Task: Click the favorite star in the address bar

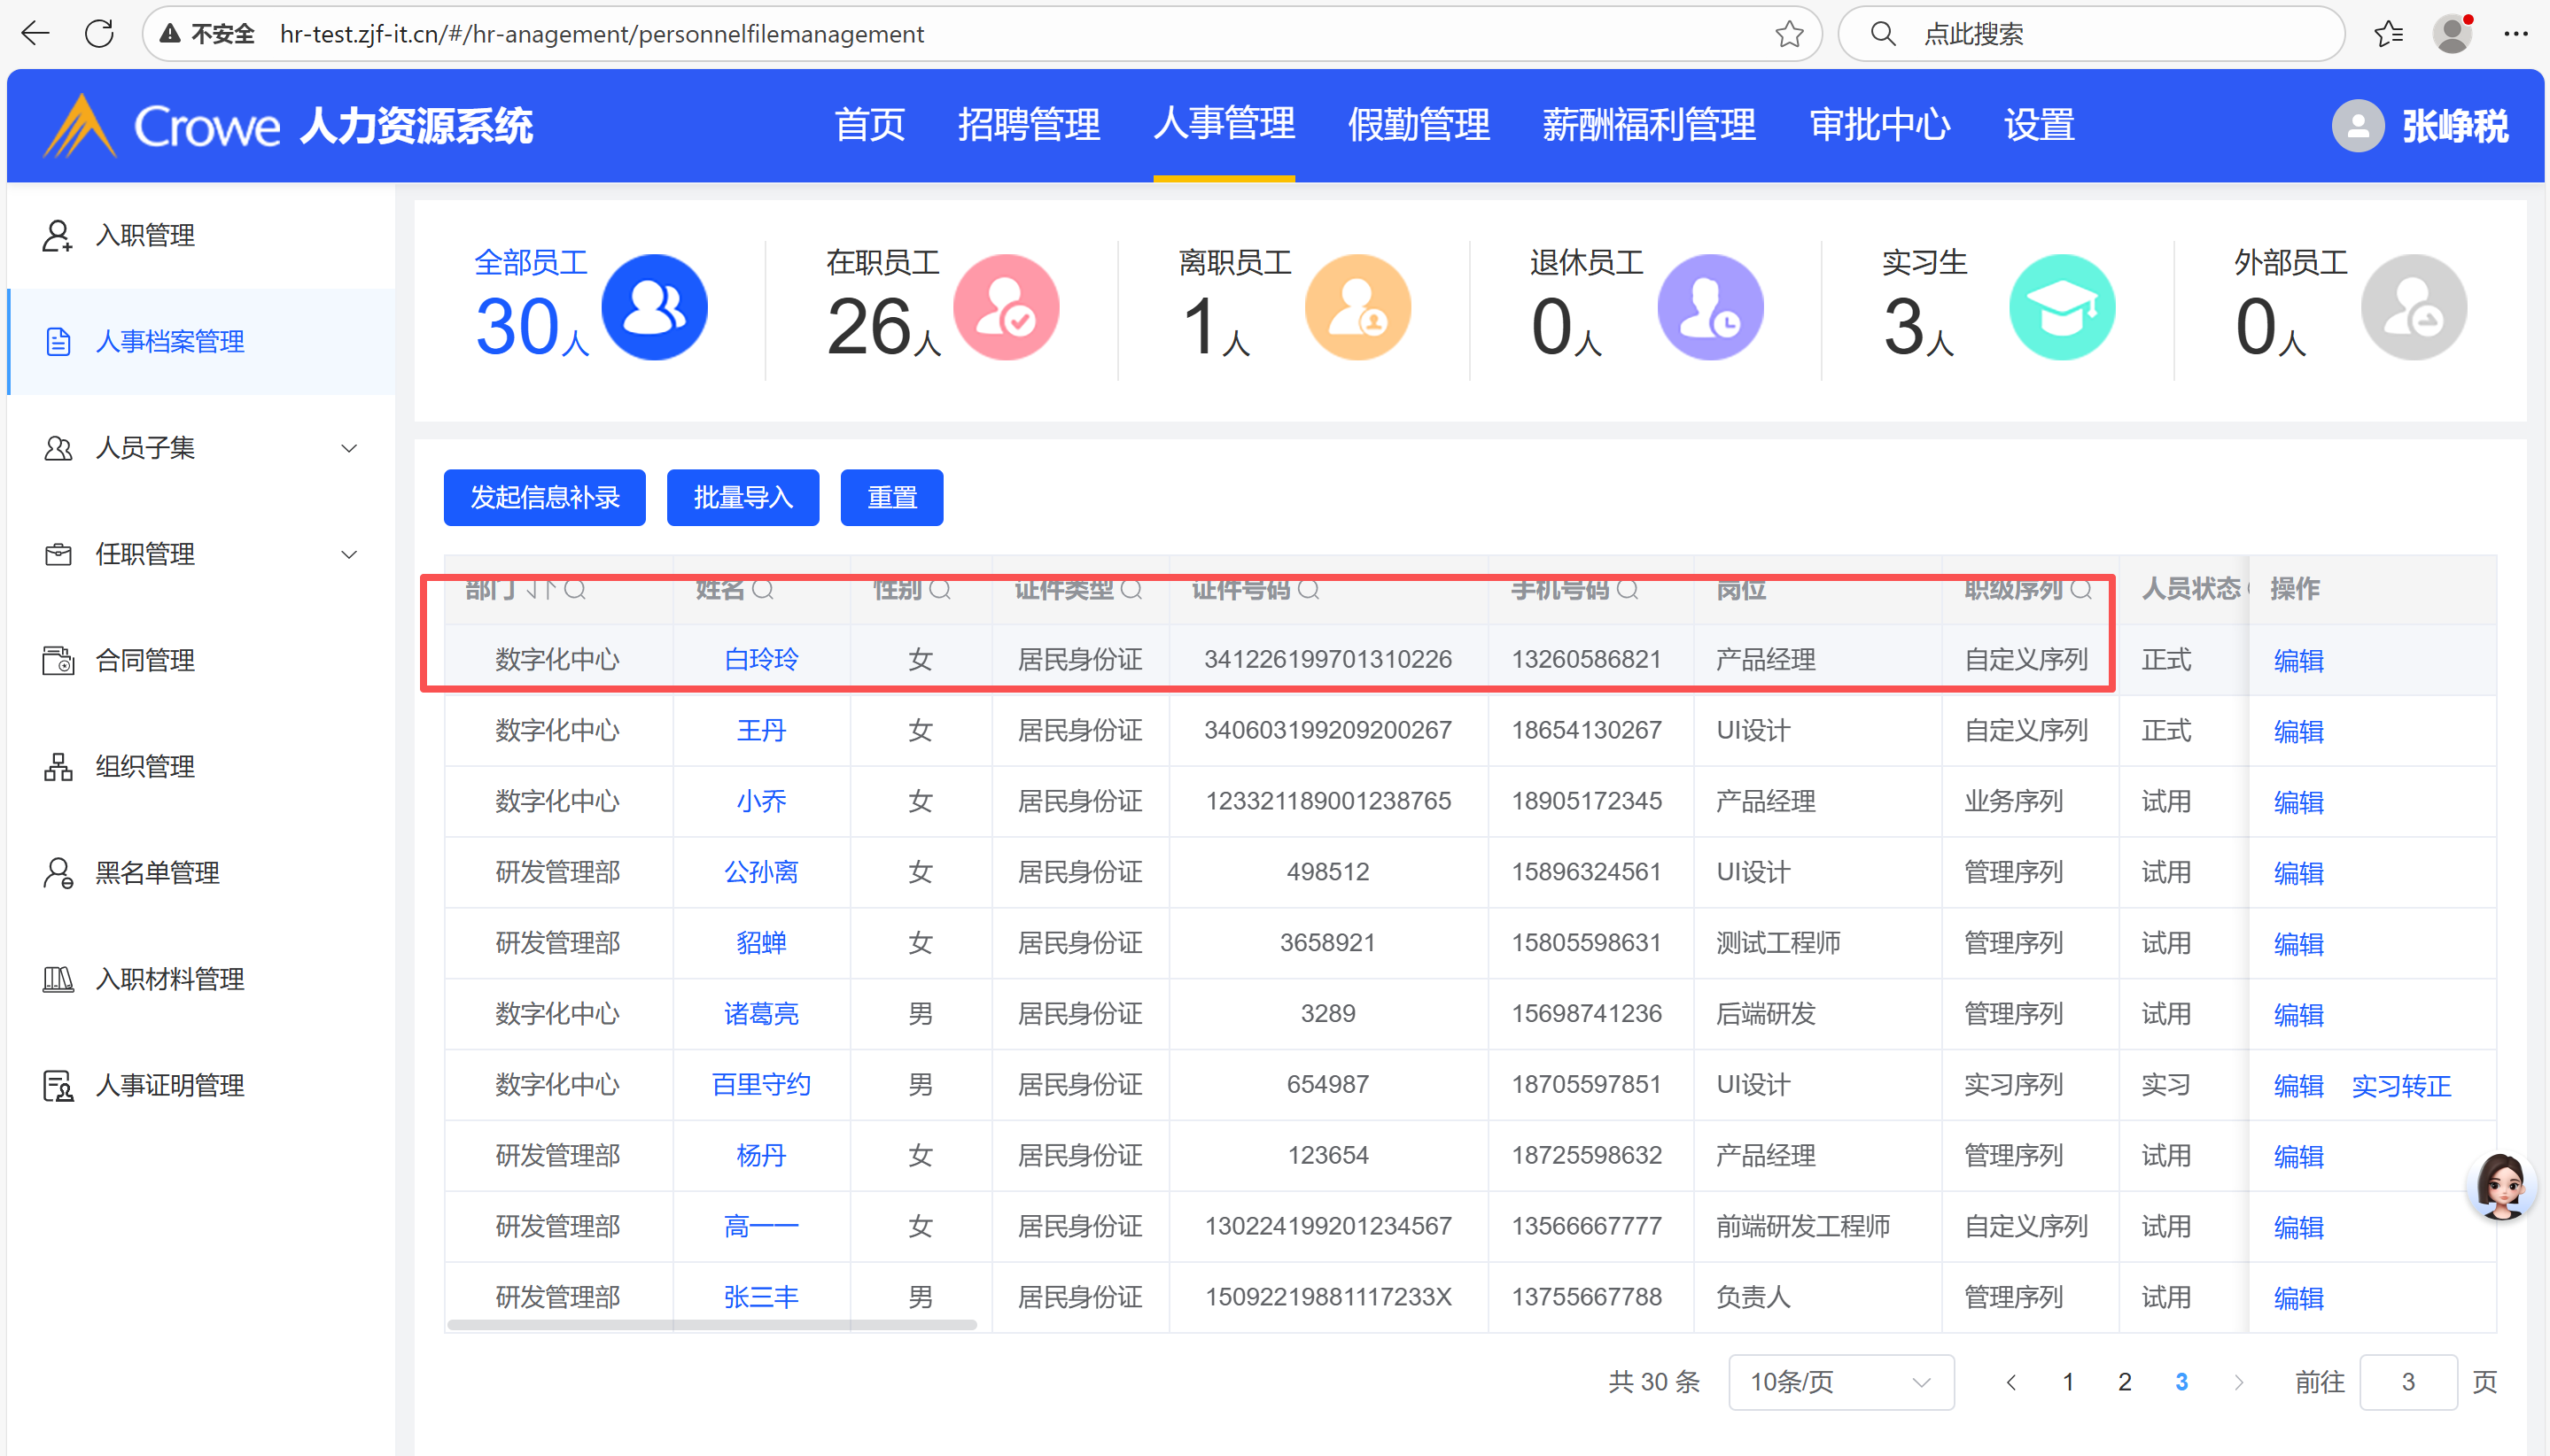Action: pyautogui.click(x=1789, y=34)
